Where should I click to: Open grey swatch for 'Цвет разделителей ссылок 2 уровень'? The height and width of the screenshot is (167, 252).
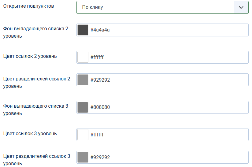click(x=83, y=80)
